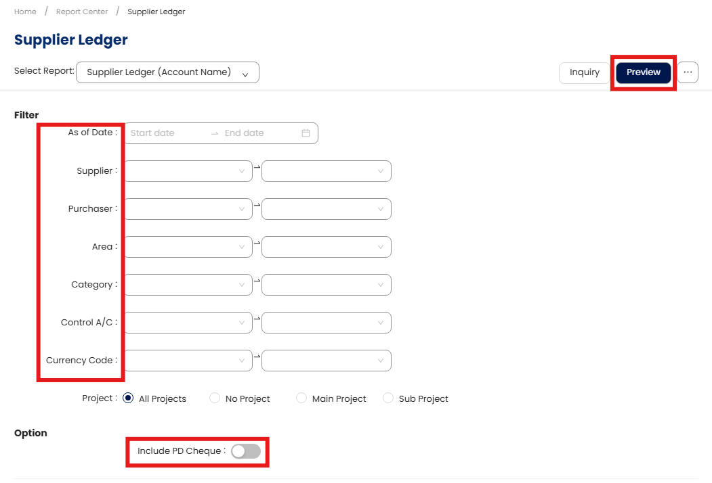Image resolution: width=712 pixels, height=483 pixels.
Task: Open Report Center breadcrumb link
Action: (x=82, y=11)
